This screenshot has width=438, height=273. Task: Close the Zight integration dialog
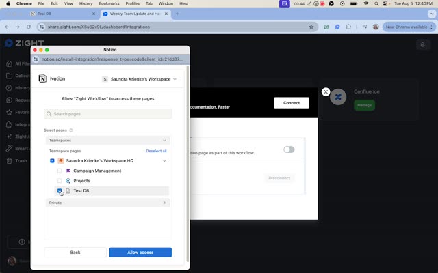tap(326, 91)
